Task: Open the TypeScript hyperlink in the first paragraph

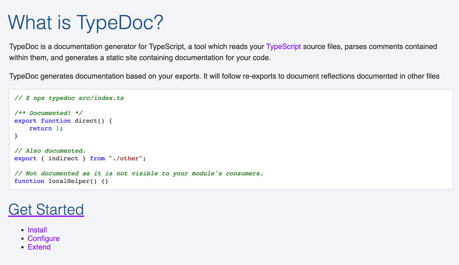Action: [x=284, y=46]
